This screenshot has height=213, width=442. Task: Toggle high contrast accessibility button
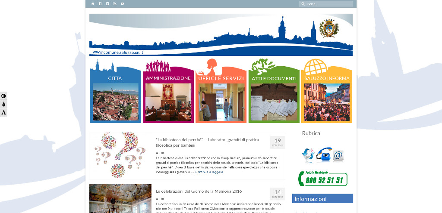[x=3, y=96]
